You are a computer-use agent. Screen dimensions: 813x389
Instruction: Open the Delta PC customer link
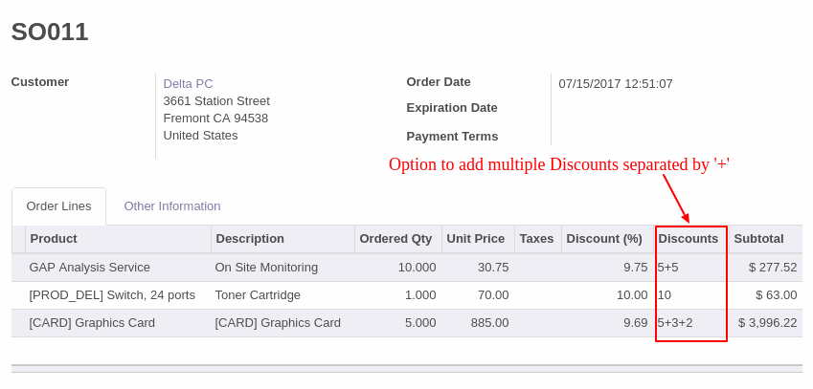189,84
